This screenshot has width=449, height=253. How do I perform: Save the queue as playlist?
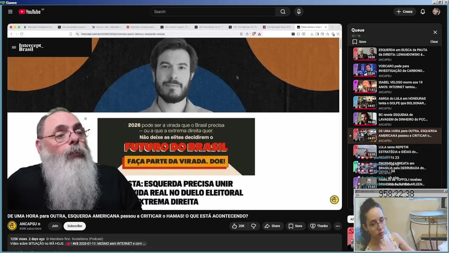click(x=359, y=42)
